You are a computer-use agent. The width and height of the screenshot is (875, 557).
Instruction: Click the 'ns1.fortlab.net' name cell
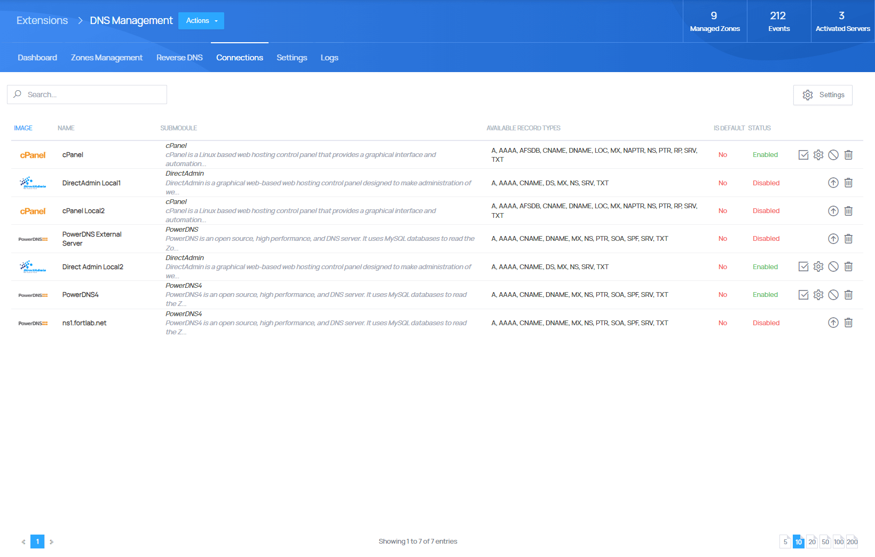(84, 323)
